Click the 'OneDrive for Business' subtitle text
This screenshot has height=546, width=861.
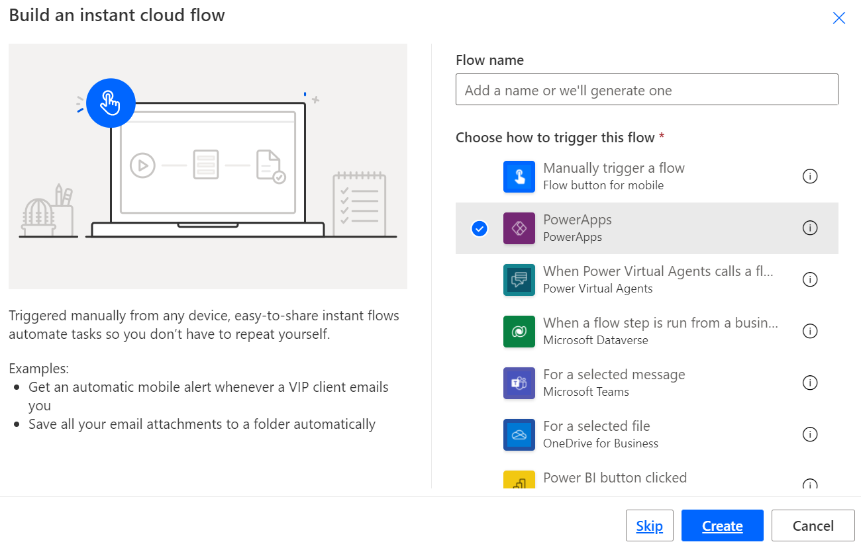point(601,443)
